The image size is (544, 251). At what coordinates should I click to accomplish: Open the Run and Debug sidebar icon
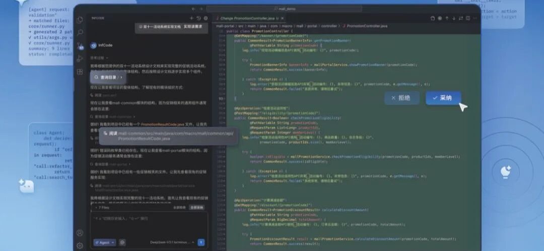[x=80, y=59]
